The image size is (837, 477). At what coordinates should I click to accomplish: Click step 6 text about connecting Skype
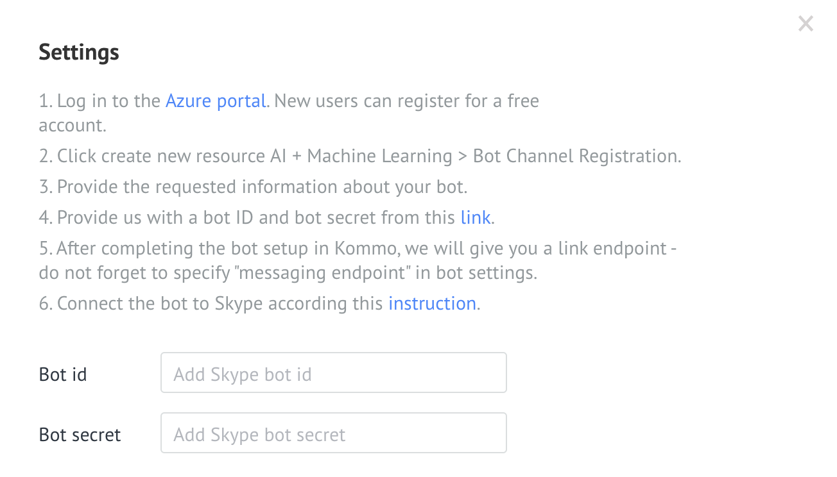click(x=259, y=303)
